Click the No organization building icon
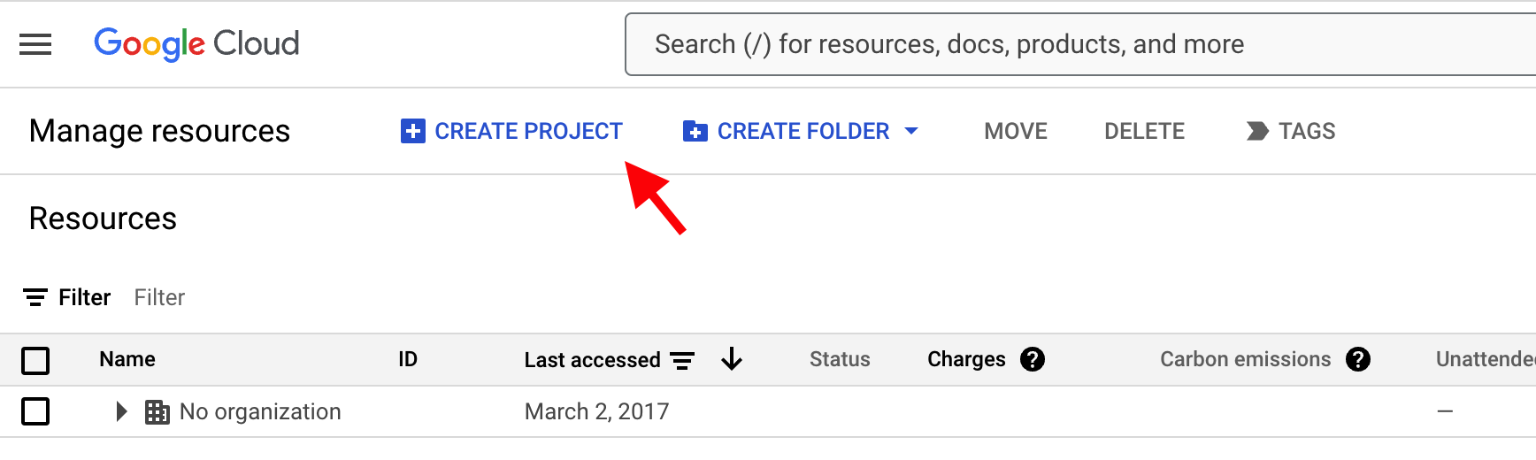 pos(157,412)
